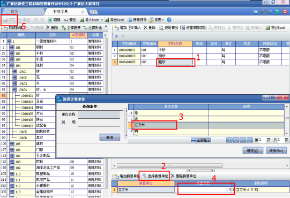Open the 查找 find tool

click(70, 20)
